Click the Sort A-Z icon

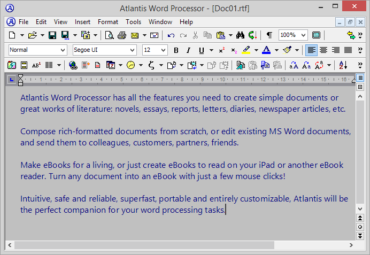[344, 65]
